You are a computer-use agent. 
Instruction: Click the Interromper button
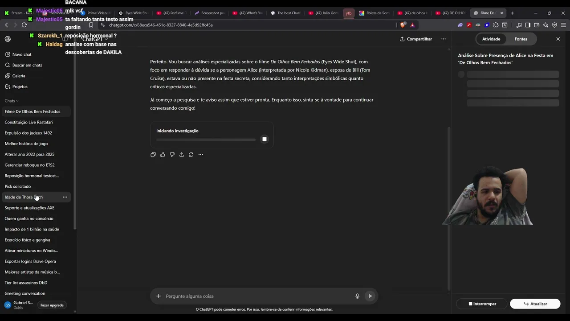pyautogui.click(x=482, y=304)
